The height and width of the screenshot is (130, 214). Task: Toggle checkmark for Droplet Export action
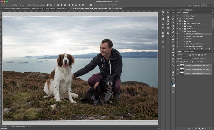pos(177,16)
